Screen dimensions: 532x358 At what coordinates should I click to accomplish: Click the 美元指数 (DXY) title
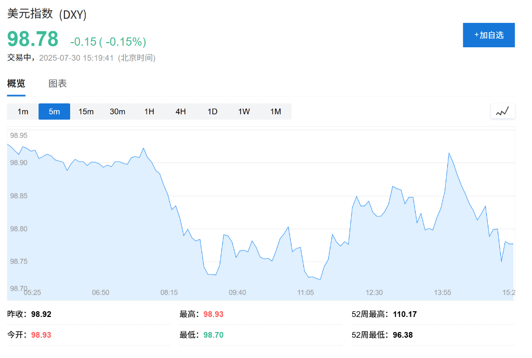pos(47,14)
